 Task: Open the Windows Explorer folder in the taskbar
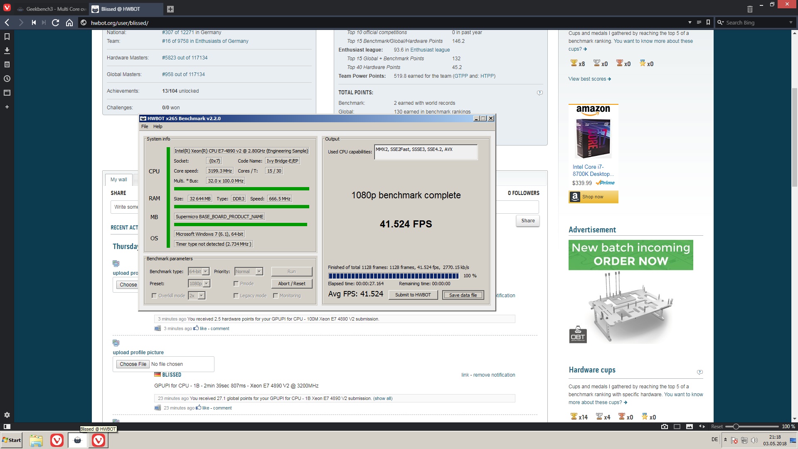(x=36, y=440)
